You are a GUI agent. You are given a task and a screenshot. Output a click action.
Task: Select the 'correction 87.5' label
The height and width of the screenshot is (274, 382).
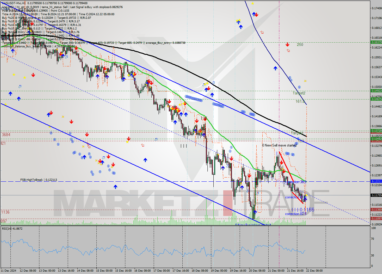click(296, 214)
